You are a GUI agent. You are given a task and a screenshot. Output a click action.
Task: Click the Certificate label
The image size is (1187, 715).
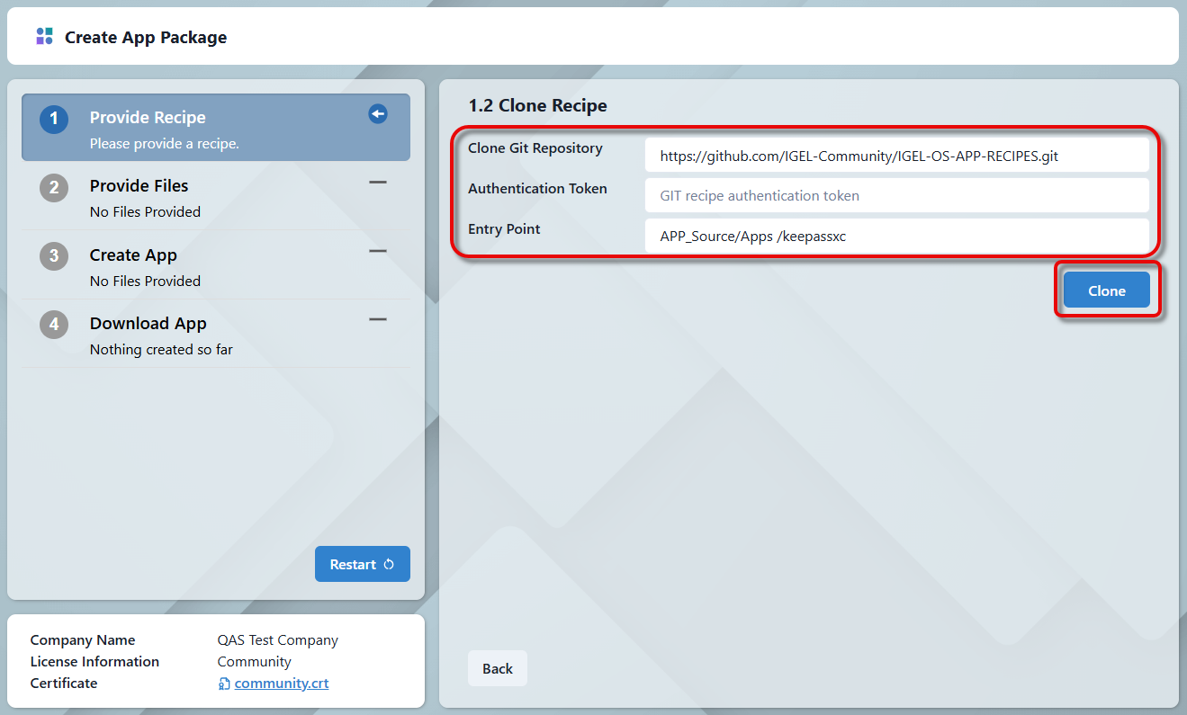point(64,684)
